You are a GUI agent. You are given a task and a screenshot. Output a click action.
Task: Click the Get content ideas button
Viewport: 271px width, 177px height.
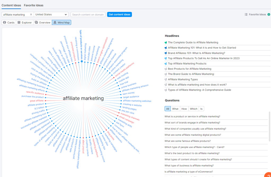[x=119, y=15]
